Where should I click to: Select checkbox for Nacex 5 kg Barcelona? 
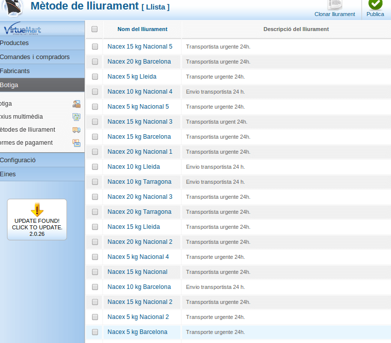coord(95,332)
